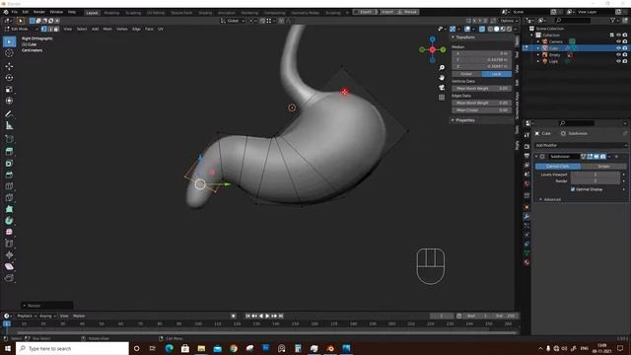The width and height of the screenshot is (631, 355).
Task: Collapse the Transform panel
Action: click(453, 37)
